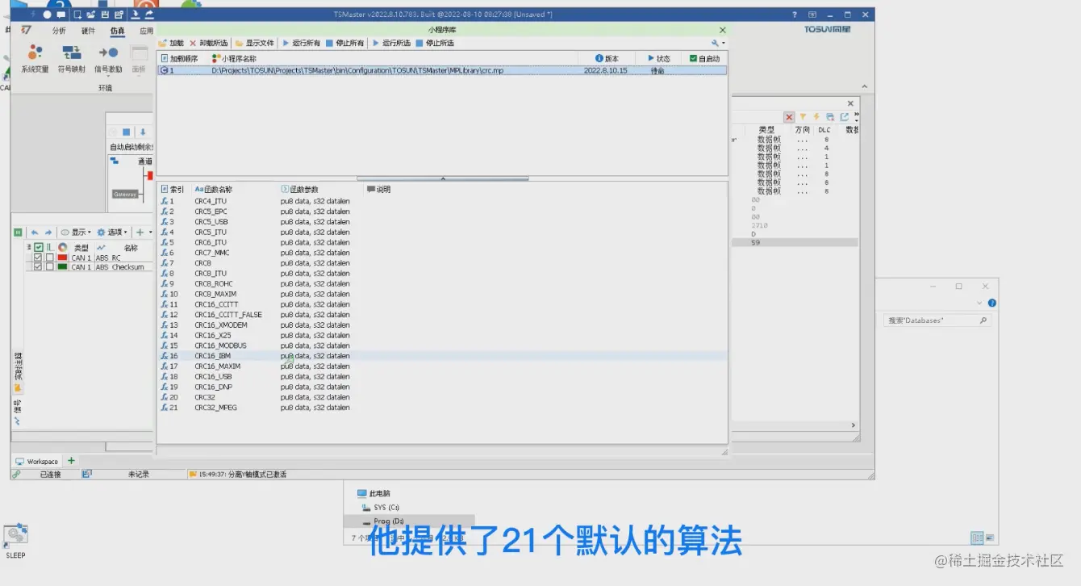Switch to the 分析 ribbon tab
This screenshot has height=586, width=1081.
click(x=59, y=31)
